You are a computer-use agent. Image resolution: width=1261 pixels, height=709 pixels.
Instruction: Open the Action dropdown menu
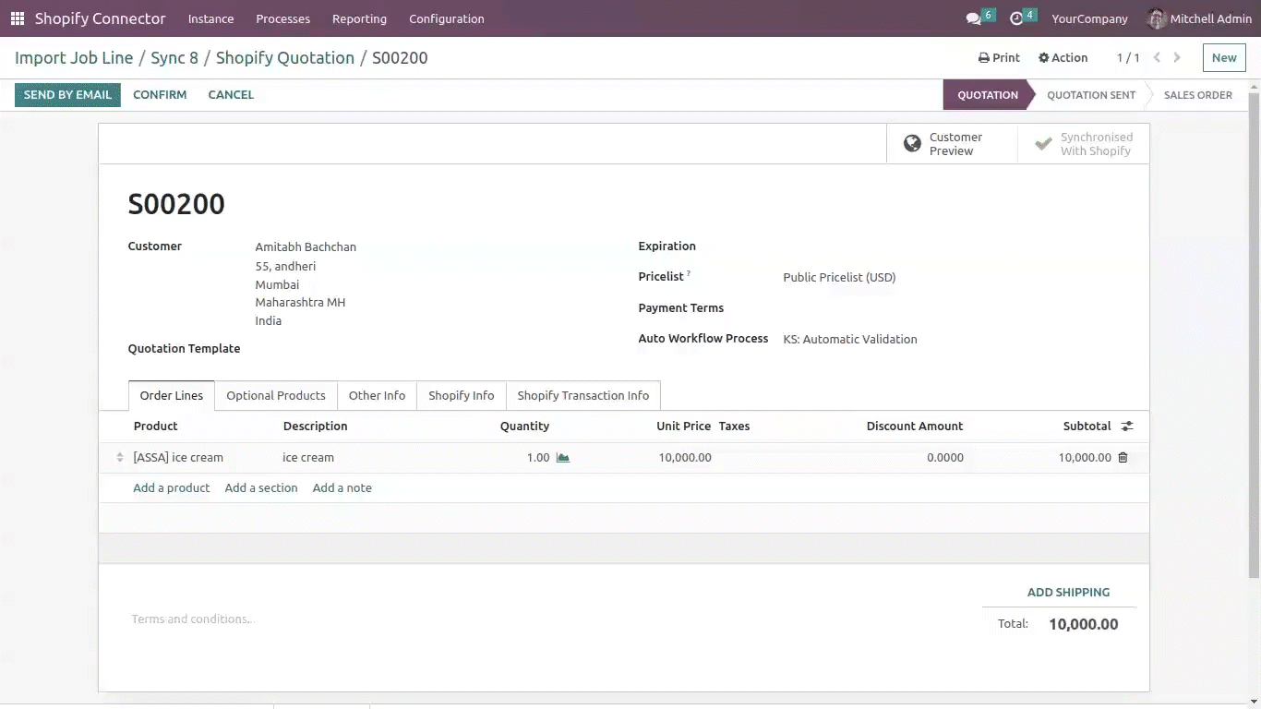[1063, 57]
